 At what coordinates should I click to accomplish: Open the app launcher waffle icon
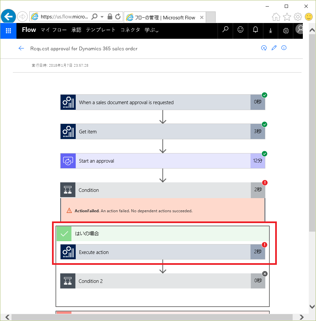tap(9, 31)
